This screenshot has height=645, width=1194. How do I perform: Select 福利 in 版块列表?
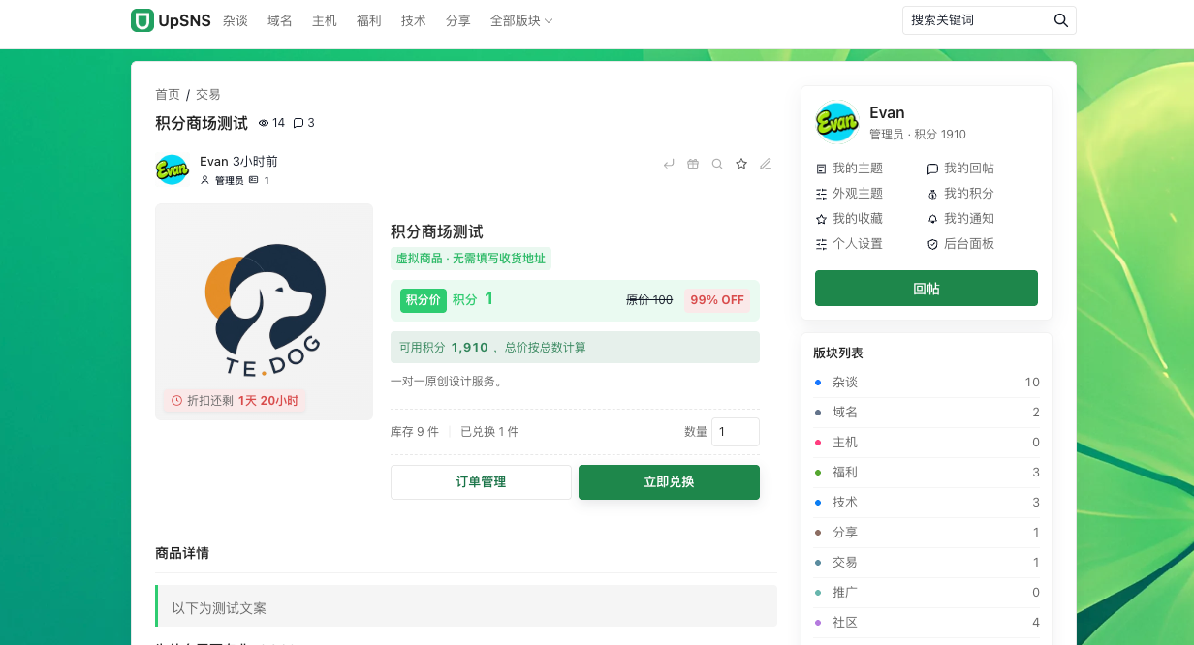click(927, 473)
